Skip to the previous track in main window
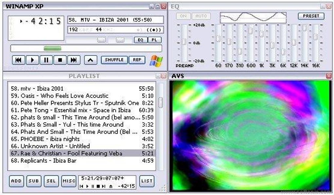Viewport: 334px width, 195px height. tap(19, 60)
